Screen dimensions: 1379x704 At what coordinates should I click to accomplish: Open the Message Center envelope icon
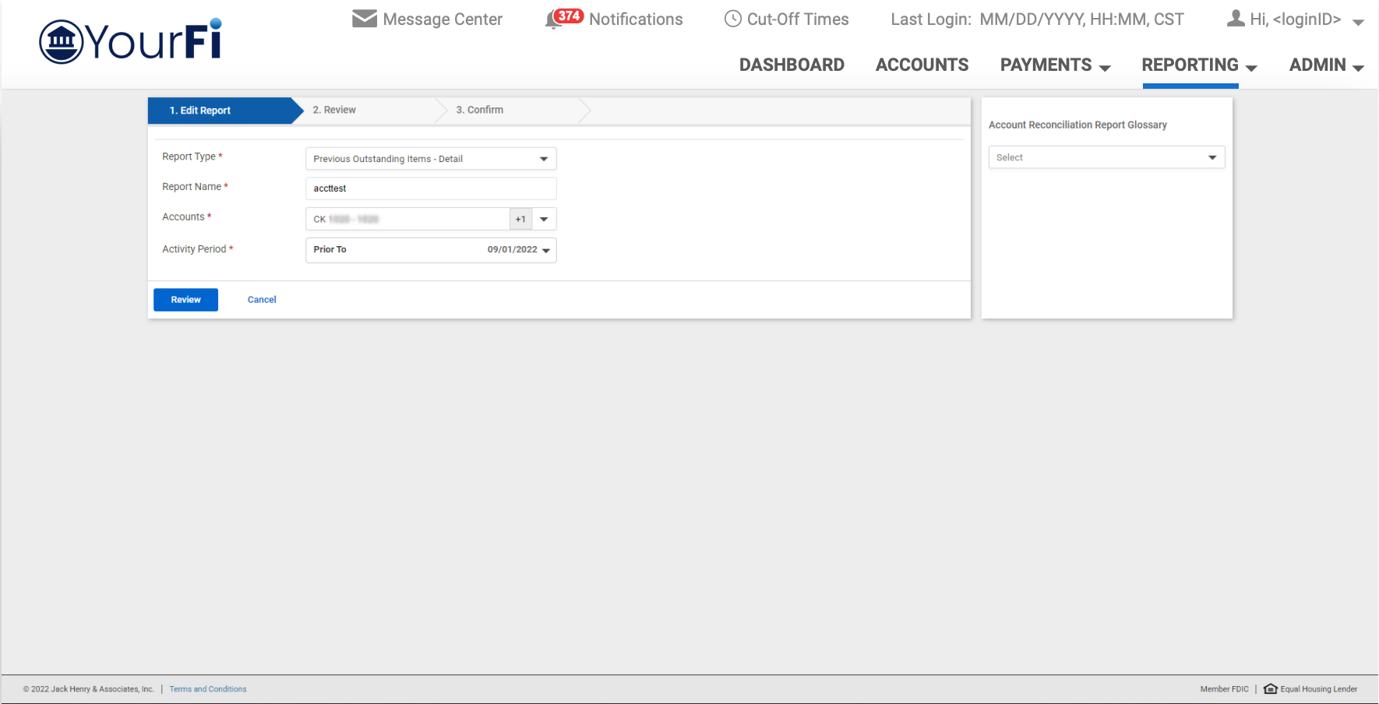[x=364, y=19]
